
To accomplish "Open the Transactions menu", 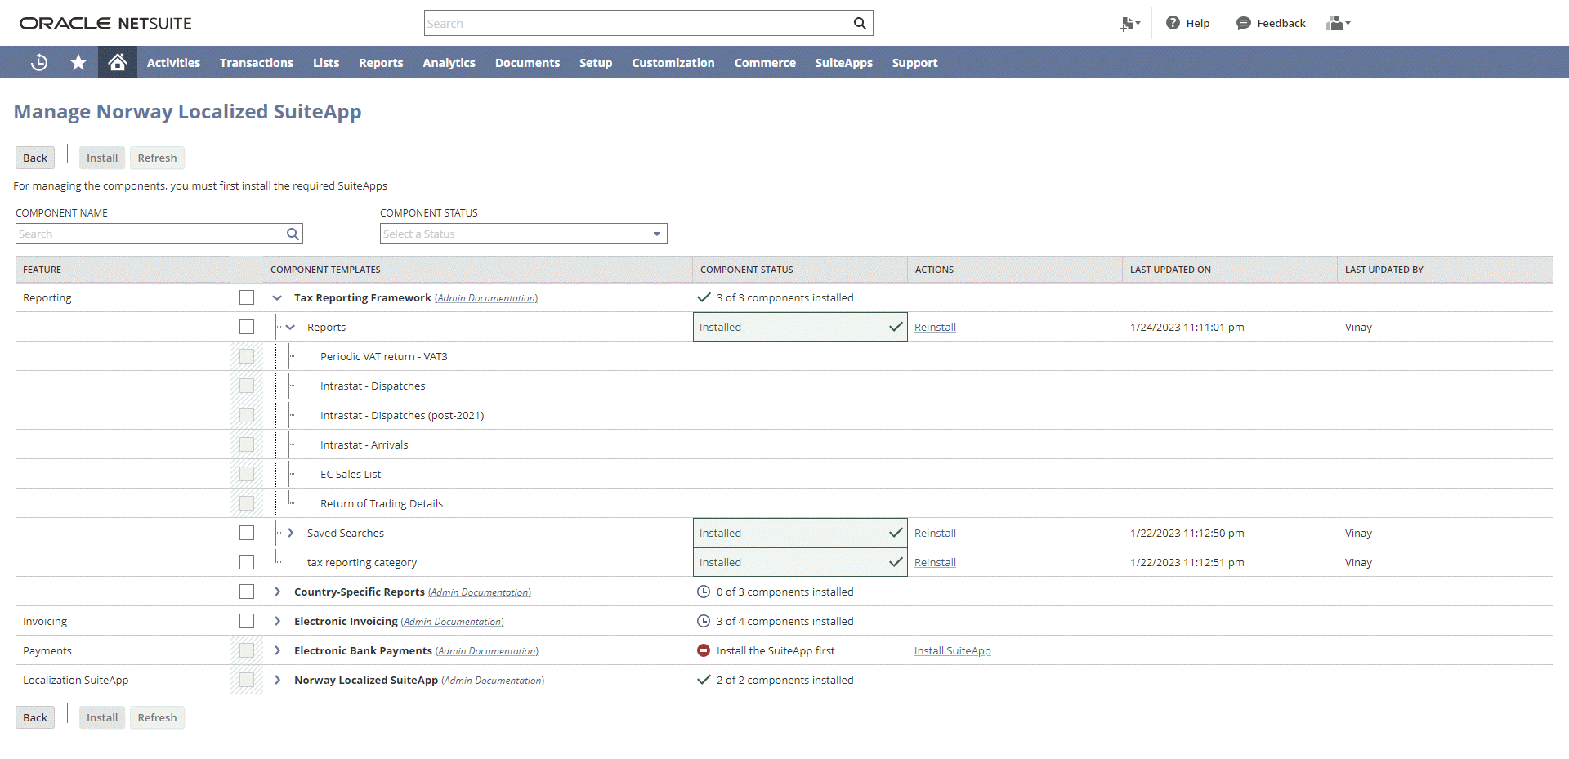I will [x=257, y=62].
